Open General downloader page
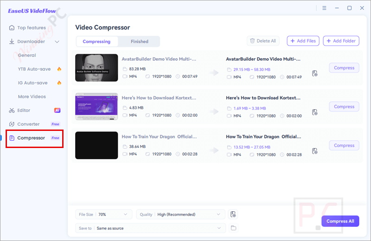Viewport: 371px width, 241px height. point(27,55)
